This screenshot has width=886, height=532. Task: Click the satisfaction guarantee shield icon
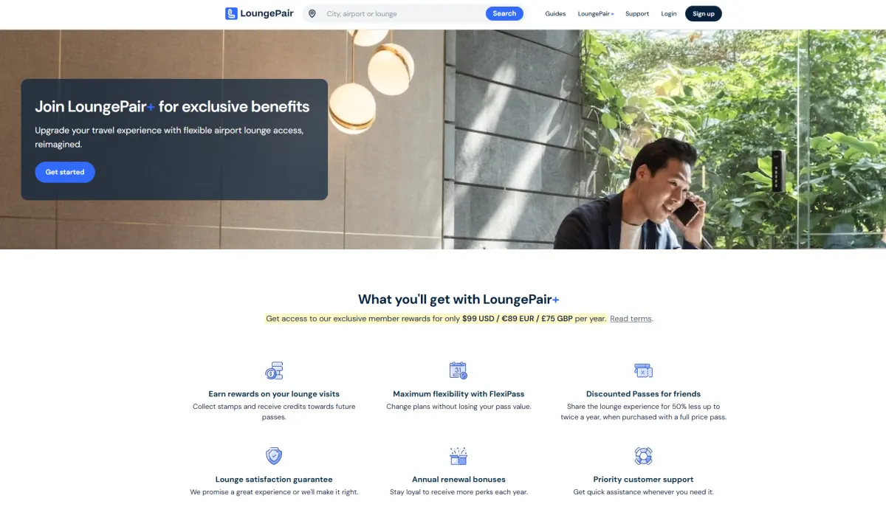point(274,456)
